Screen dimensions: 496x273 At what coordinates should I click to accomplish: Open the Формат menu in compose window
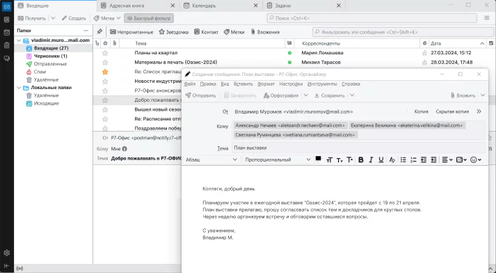(266, 84)
